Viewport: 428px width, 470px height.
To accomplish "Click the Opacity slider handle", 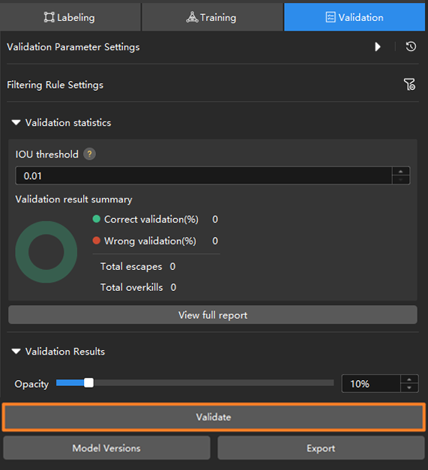I will point(88,383).
